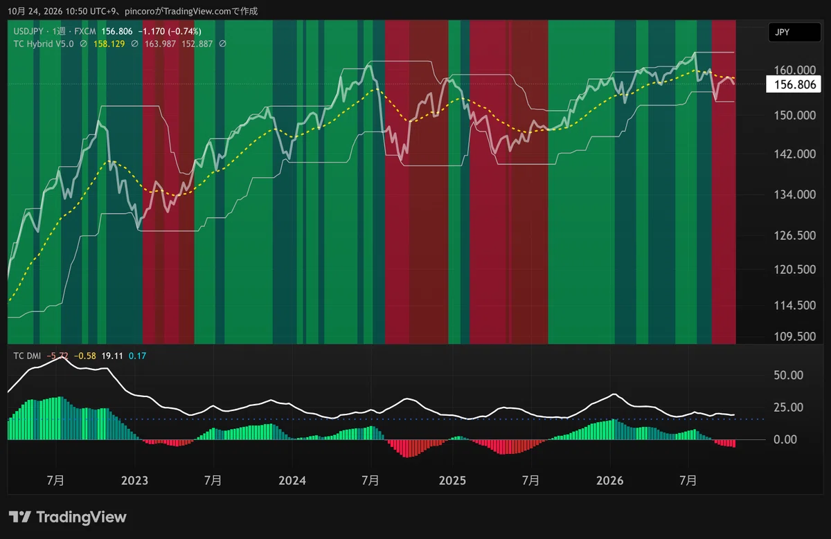Click the 2024 label on time axis
The height and width of the screenshot is (539, 831).
[292, 480]
